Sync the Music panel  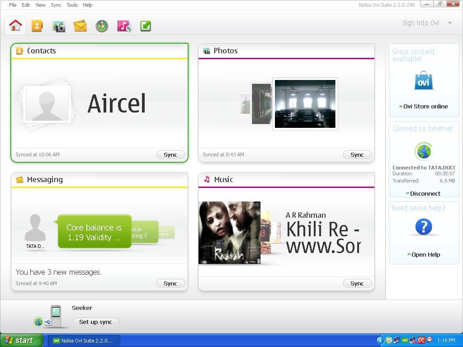point(357,283)
